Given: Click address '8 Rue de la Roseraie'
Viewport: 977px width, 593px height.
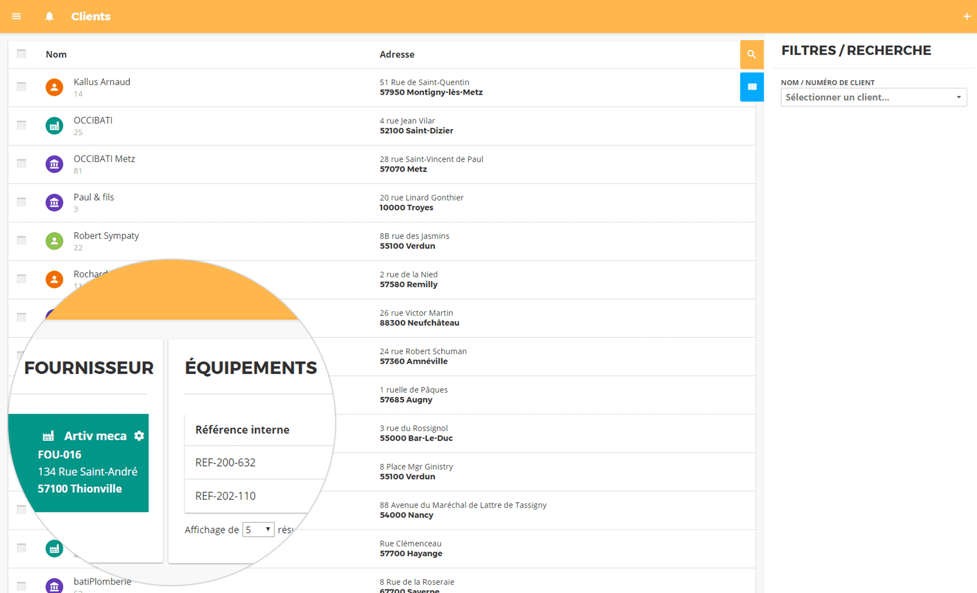Looking at the screenshot, I should pyautogui.click(x=417, y=582).
